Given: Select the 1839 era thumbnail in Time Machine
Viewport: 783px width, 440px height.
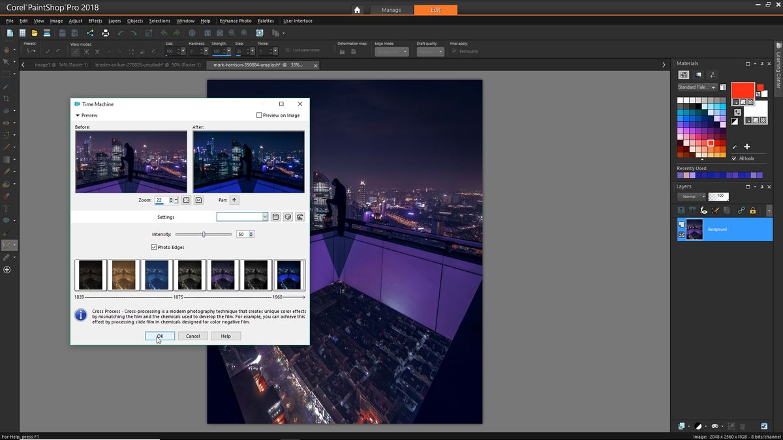Looking at the screenshot, I should point(91,274).
